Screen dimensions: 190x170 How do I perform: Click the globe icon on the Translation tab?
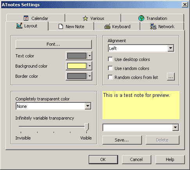point(141,18)
